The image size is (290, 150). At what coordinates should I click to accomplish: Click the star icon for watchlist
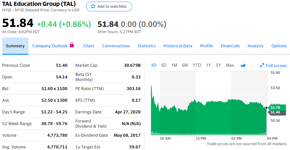93,6
